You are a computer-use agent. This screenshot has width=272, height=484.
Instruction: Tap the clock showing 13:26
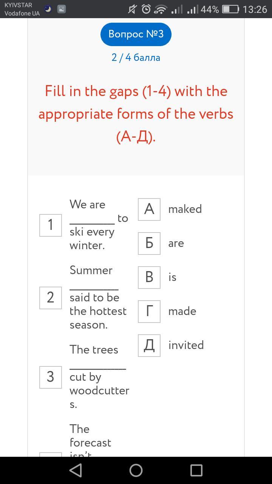point(255,9)
